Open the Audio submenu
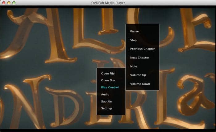This screenshot has height=132, width=216. [105, 94]
